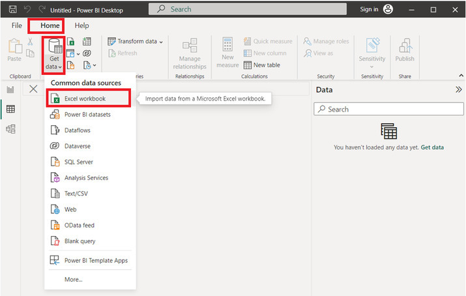The image size is (466, 296).
Task: Collapse the Data pane with double chevron
Action: tap(459, 89)
